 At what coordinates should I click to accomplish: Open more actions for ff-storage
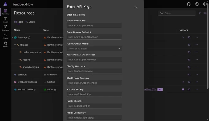pyautogui.click(x=197, y=37)
